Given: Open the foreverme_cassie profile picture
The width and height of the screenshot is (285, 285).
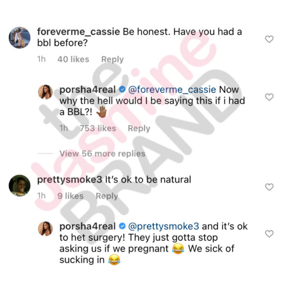Looking at the screenshot, I should click(20, 38).
